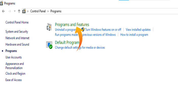Open the Programs and Features box icon
178x109 pixels.
pyautogui.click(x=49, y=27)
